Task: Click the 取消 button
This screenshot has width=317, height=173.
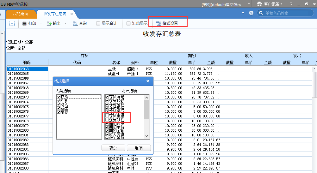Action: tap(139, 148)
